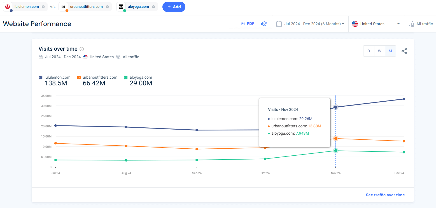Open the All traffic device filter

[420, 24]
